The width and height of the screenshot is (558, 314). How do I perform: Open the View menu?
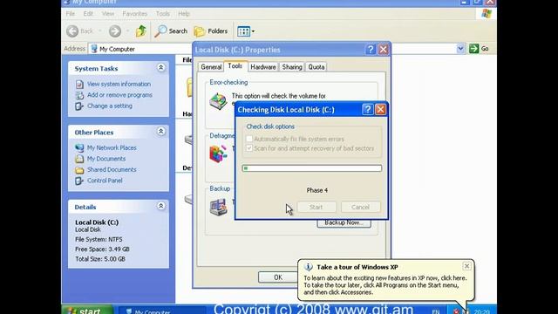pos(108,14)
